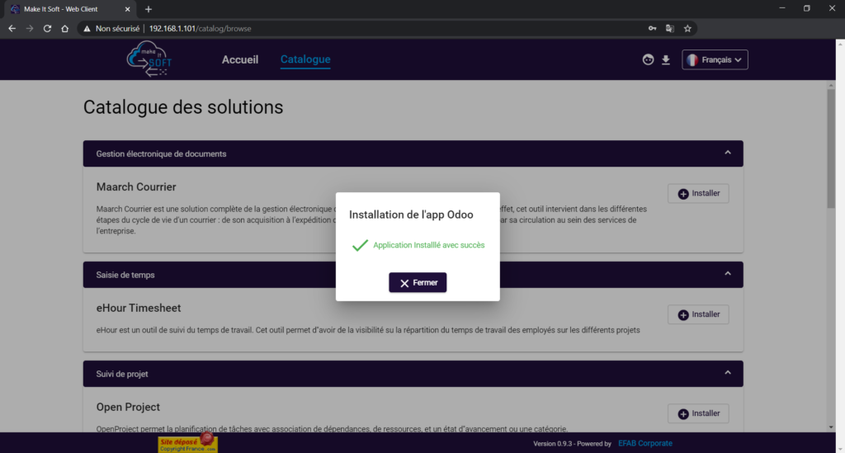
Task: Click the Open Project title
Action: pos(128,408)
